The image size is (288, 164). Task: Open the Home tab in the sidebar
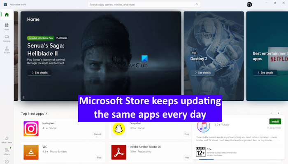pos(7,15)
